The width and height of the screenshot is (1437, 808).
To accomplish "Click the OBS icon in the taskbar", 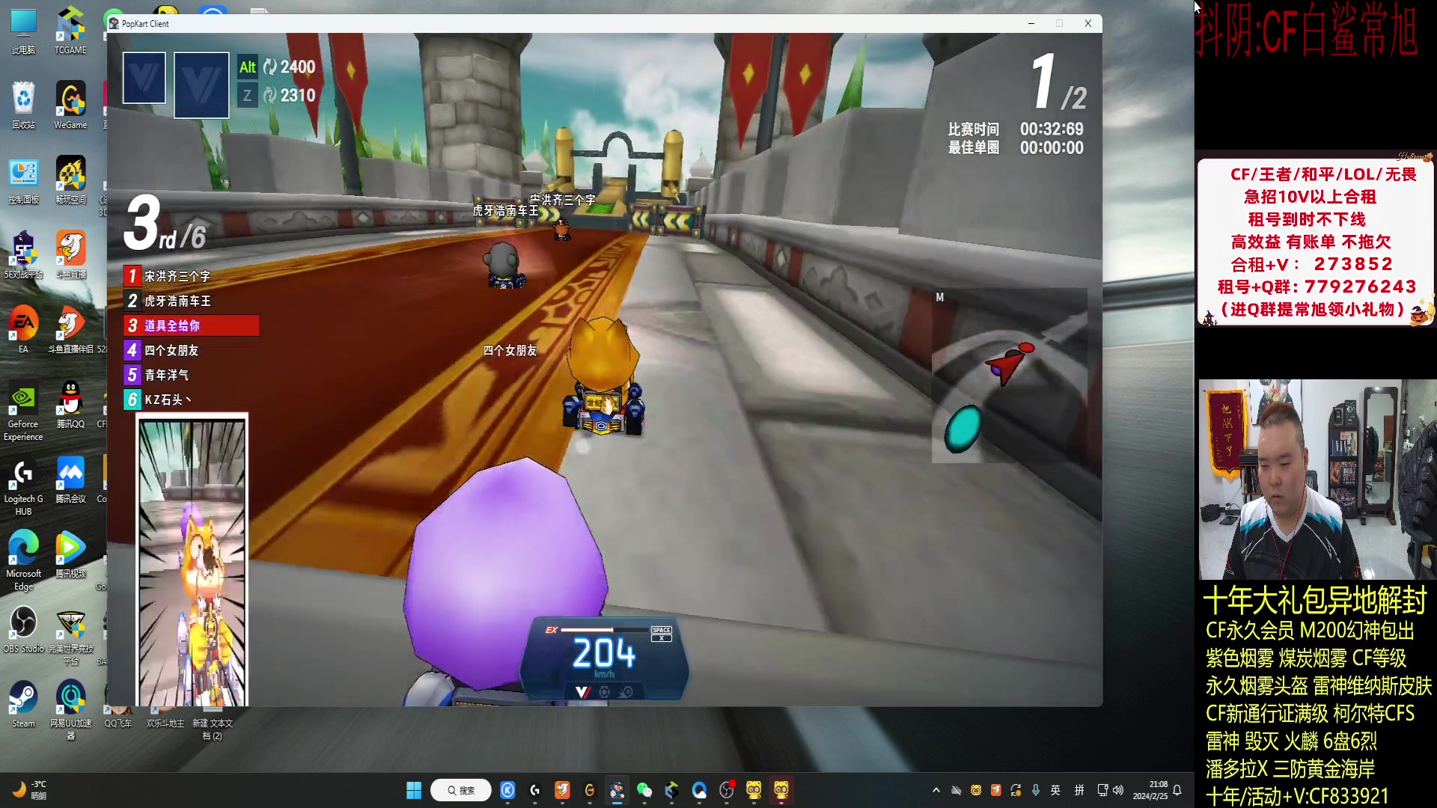I will pyautogui.click(x=727, y=790).
